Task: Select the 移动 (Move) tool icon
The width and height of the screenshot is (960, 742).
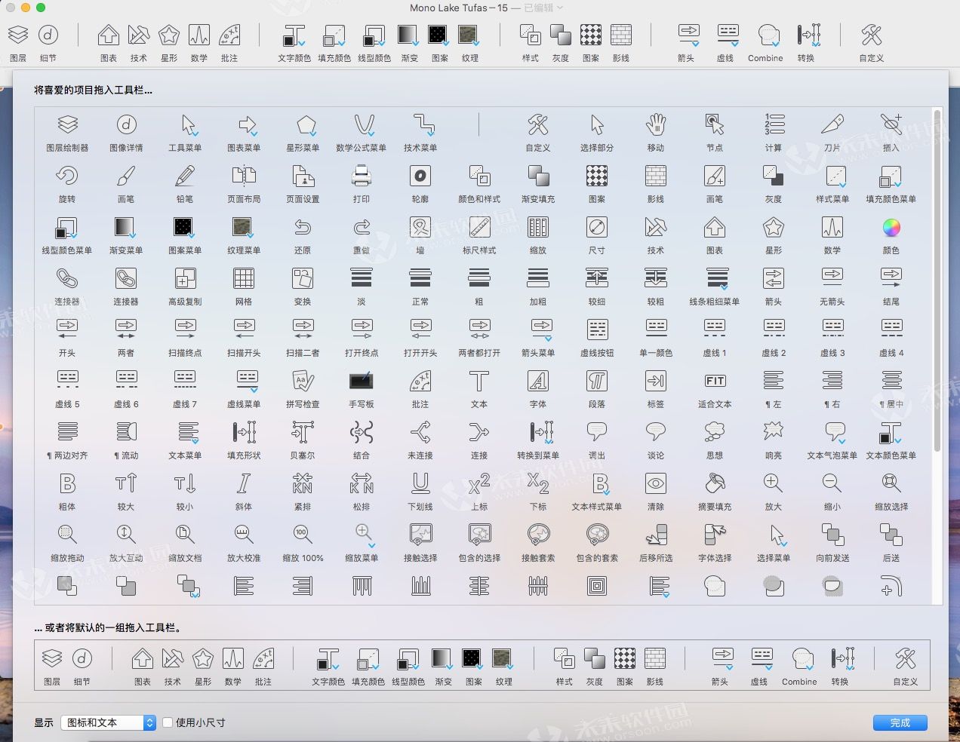Action: coord(656,124)
